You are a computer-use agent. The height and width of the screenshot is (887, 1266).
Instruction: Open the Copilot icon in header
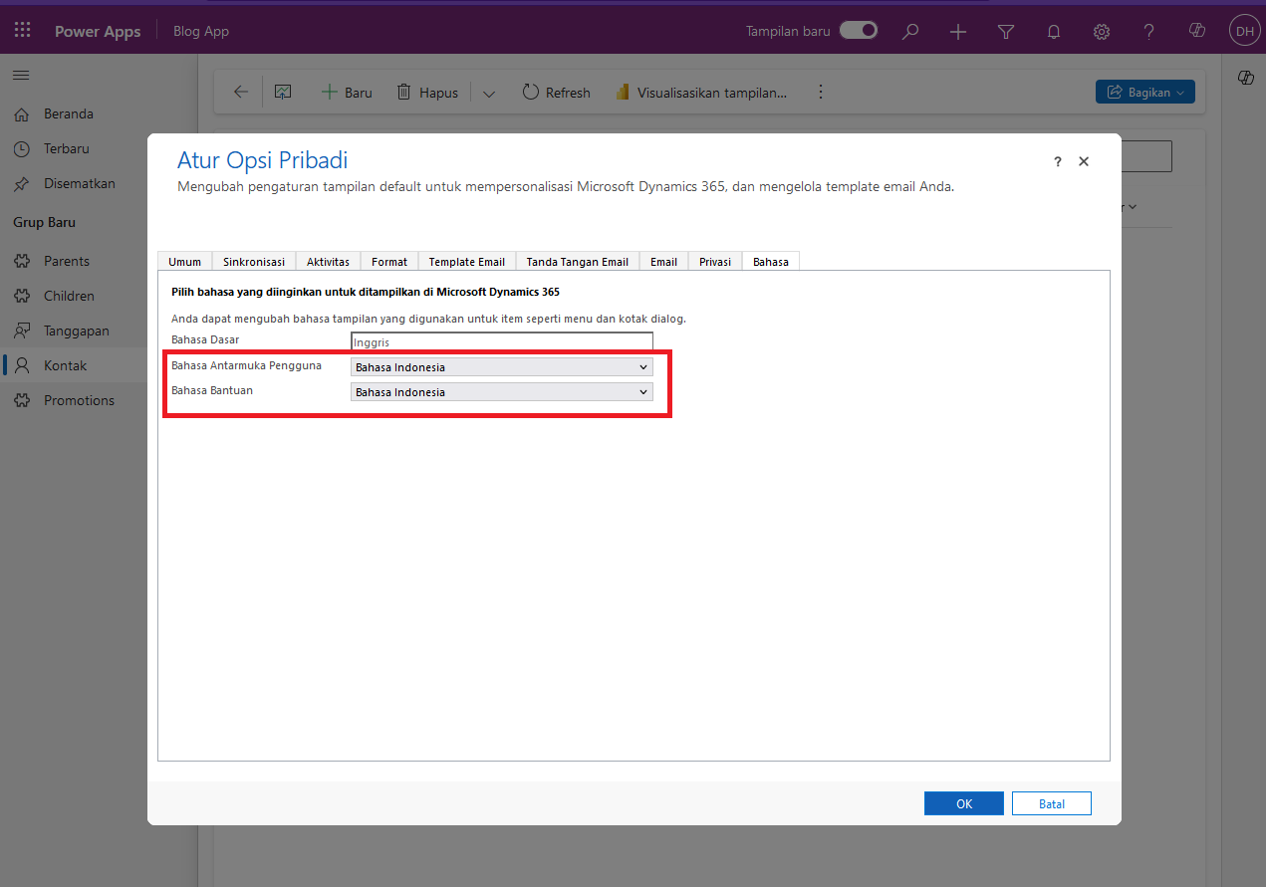pos(1197,32)
